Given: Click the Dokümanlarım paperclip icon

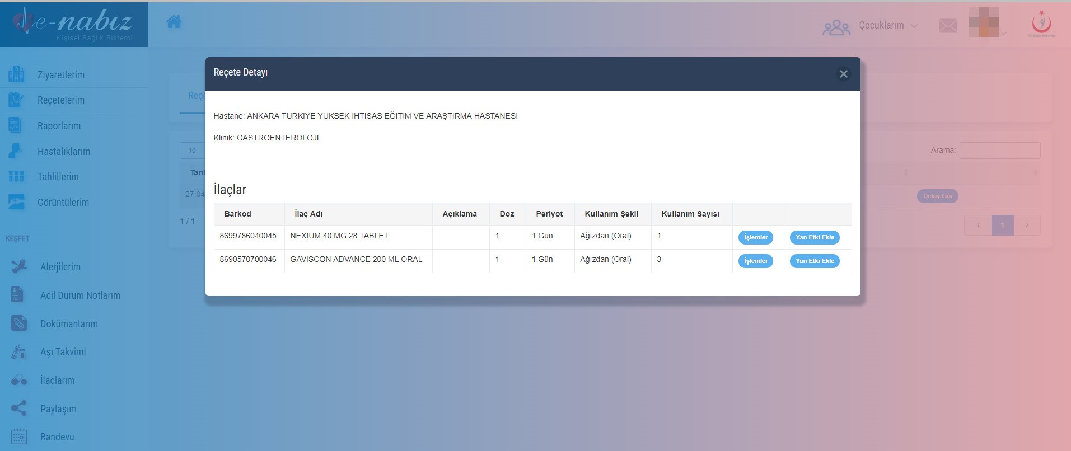Looking at the screenshot, I should click(x=18, y=323).
